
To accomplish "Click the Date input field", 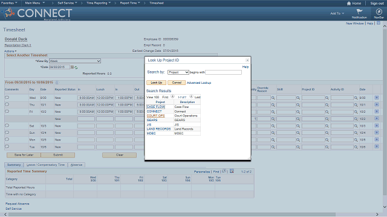I will pyautogui.click(x=59, y=67).
